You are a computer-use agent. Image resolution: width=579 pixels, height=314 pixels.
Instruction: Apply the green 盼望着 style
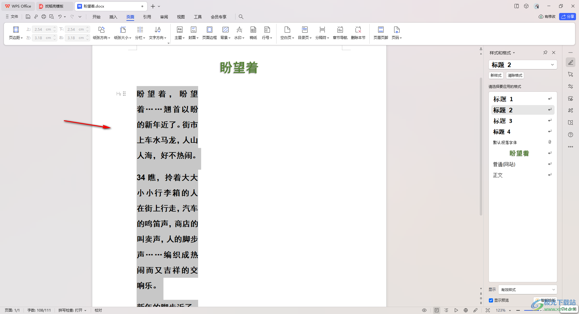pyautogui.click(x=523, y=153)
